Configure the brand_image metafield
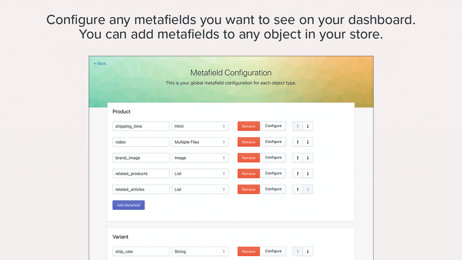The image size is (462, 260). [273, 158]
